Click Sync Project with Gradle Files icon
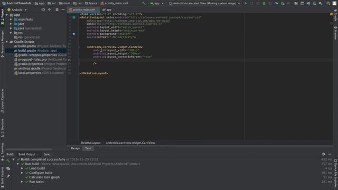This screenshot has height=190, width=338. pos(308,4)
